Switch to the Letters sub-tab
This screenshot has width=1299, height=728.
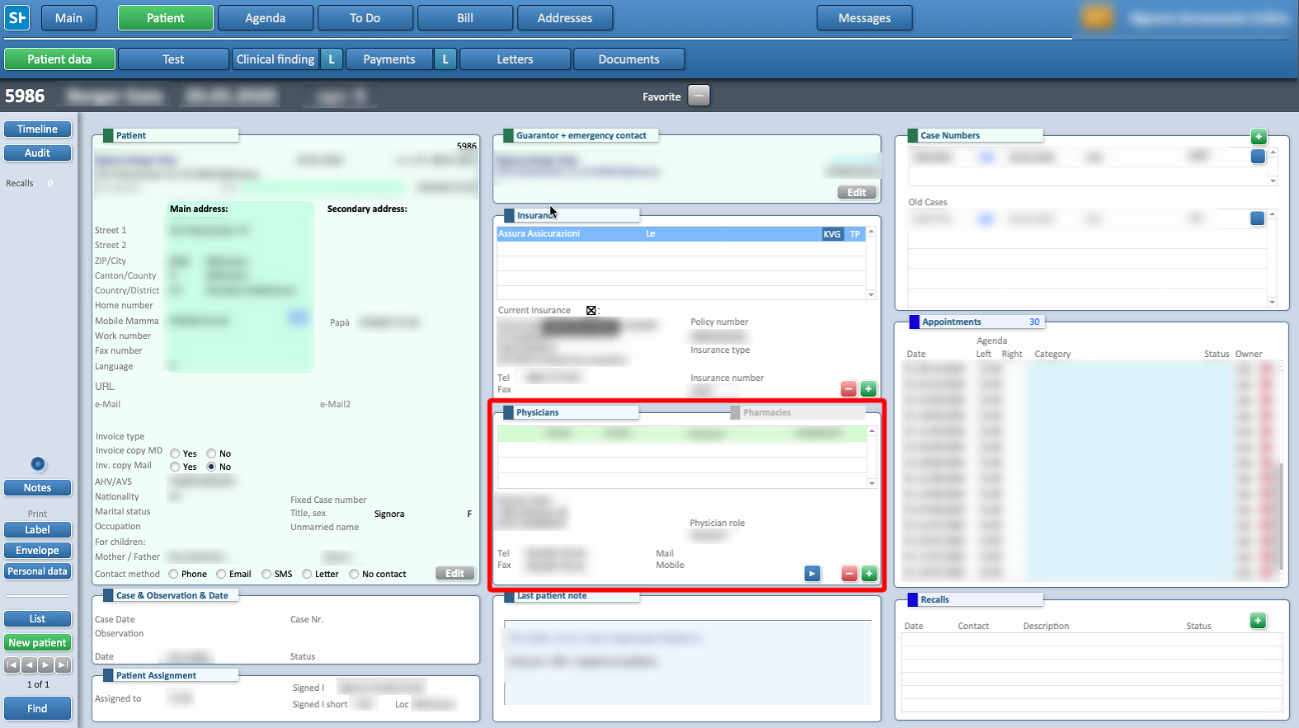[515, 59]
